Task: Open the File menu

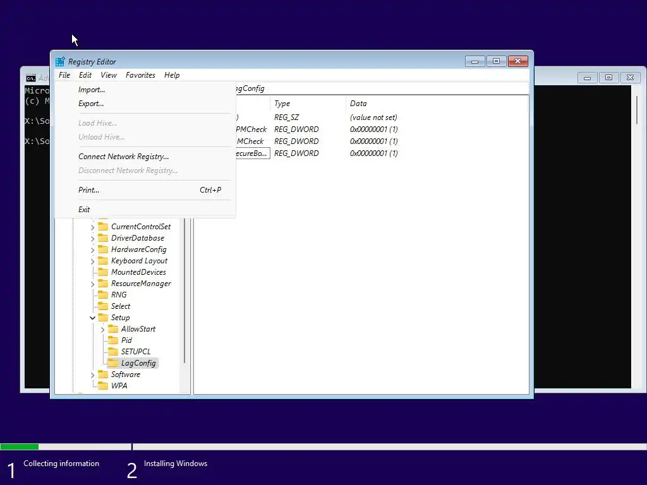Action: point(64,75)
